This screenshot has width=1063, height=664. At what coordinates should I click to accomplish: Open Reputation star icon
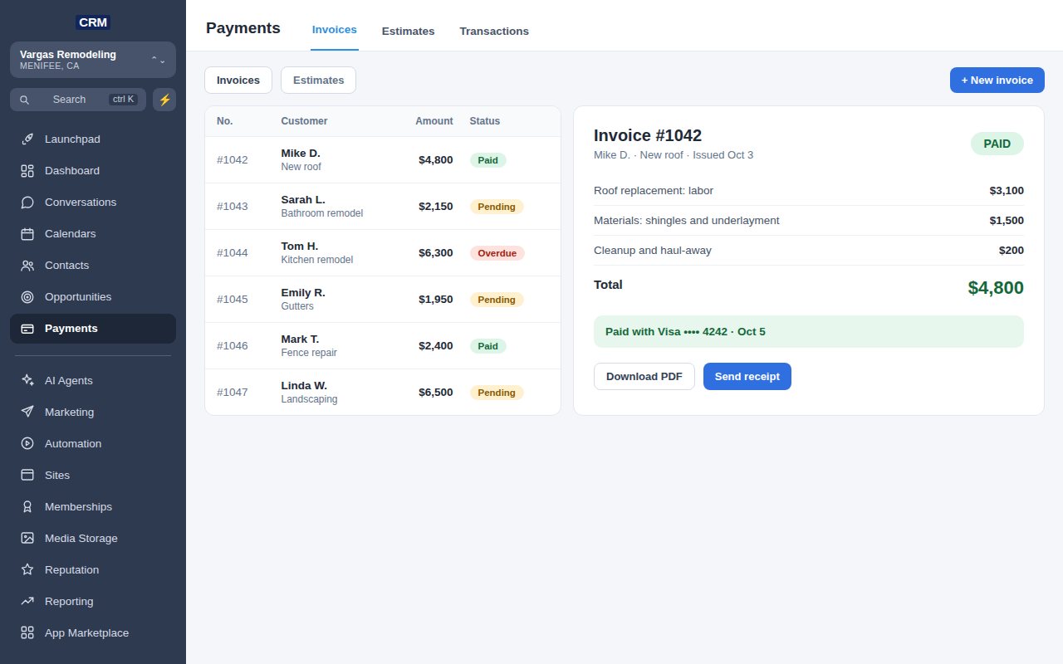tap(27, 570)
